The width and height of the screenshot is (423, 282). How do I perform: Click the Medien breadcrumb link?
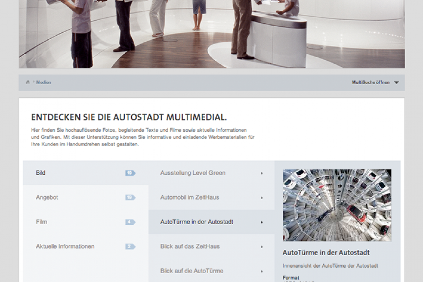[44, 82]
